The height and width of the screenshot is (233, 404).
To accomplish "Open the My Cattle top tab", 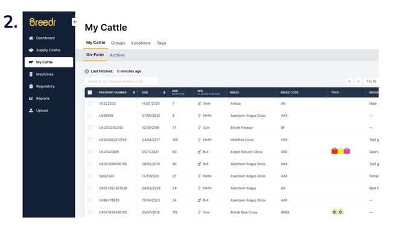I will click(x=96, y=43).
